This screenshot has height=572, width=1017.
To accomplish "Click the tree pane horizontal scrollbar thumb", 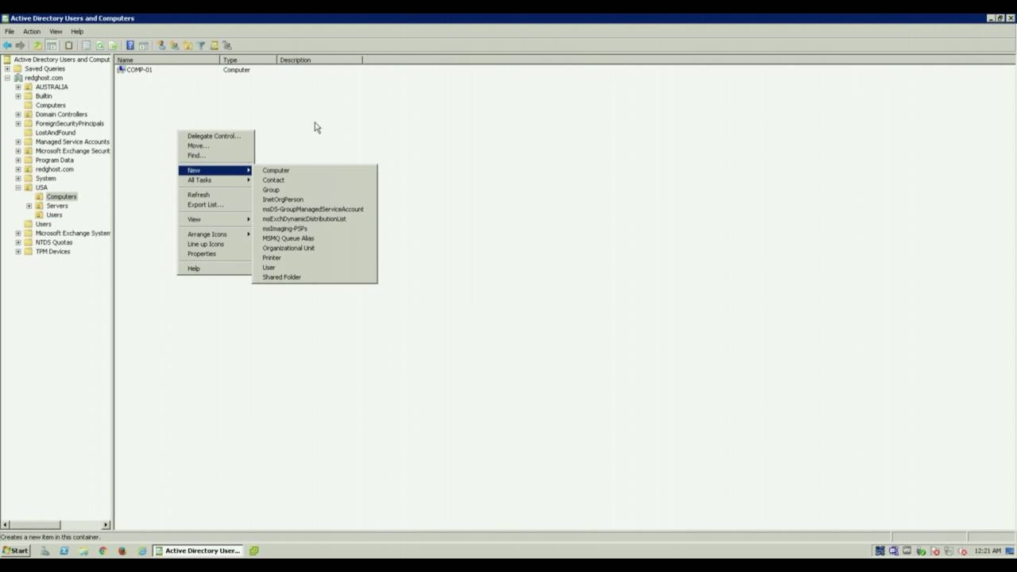I will 34,524.
